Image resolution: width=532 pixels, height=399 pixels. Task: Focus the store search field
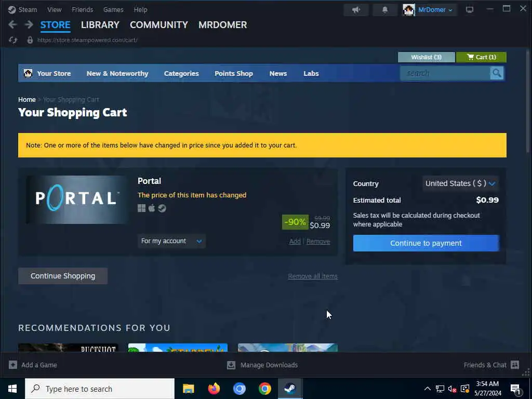coord(445,73)
